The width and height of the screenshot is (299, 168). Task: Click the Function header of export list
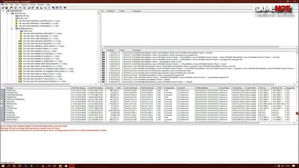click(x=214, y=50)
